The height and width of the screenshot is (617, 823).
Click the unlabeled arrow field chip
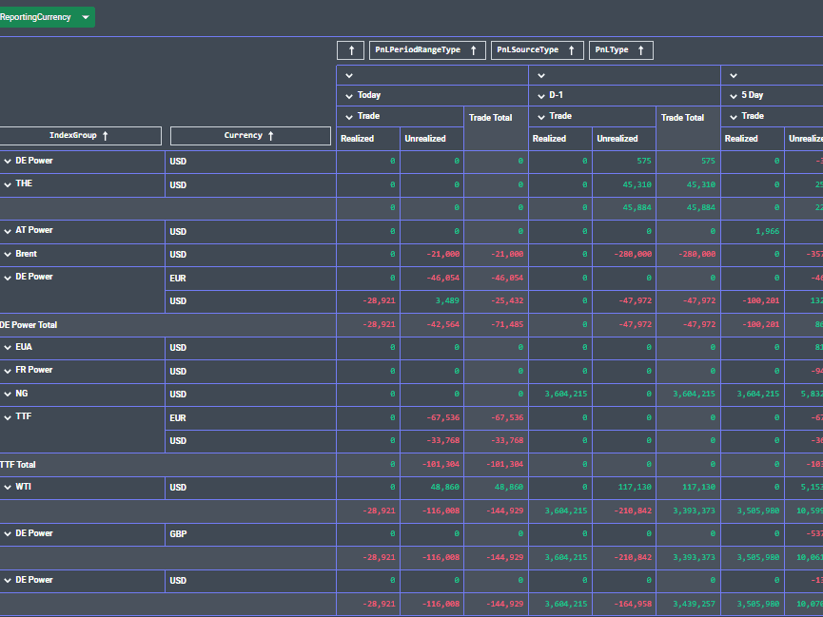click(350, 50)
